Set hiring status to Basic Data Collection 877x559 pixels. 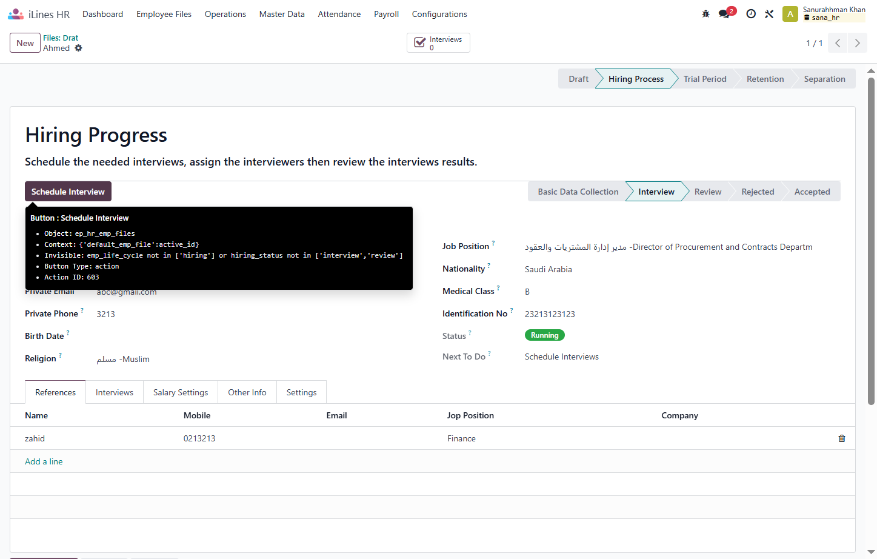[x=578, y=192]
